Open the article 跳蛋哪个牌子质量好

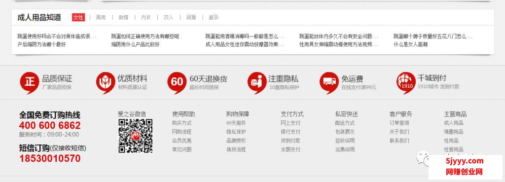(x=433, y=36)
